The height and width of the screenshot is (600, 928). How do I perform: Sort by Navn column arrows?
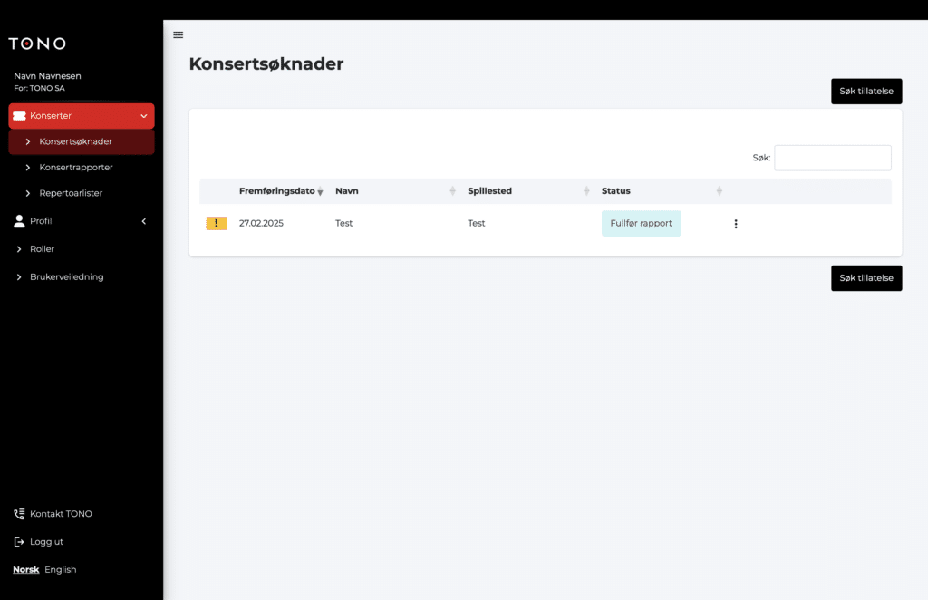453,190
